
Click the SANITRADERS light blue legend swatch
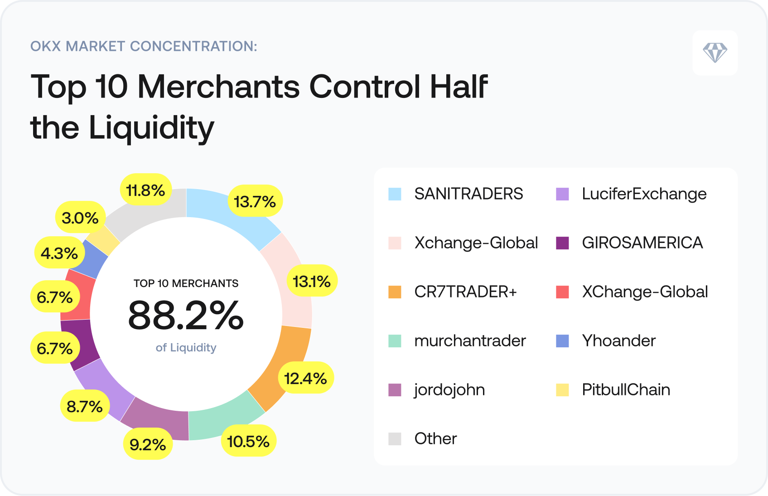click(x=395, y=194)
